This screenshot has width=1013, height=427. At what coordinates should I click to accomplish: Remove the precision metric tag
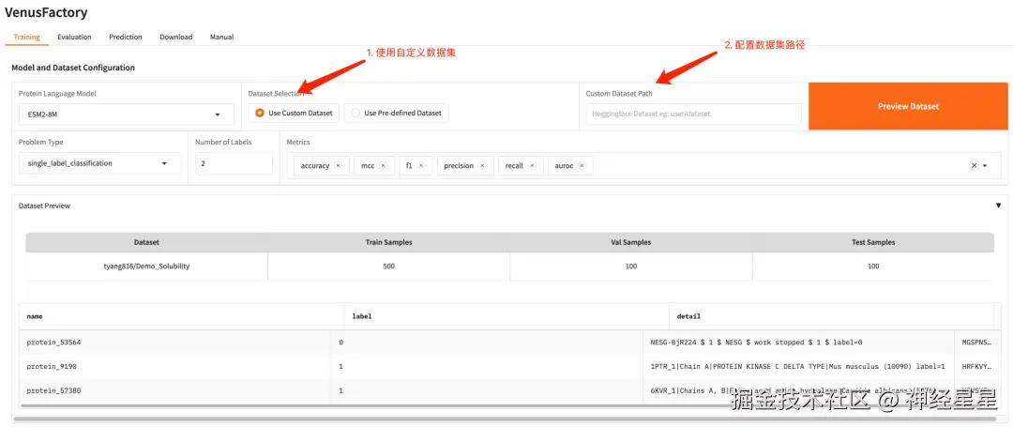(482, 166)
